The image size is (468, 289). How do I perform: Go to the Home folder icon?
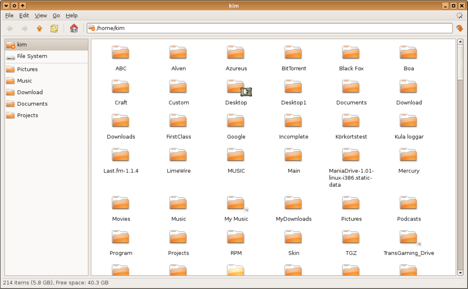74,28
